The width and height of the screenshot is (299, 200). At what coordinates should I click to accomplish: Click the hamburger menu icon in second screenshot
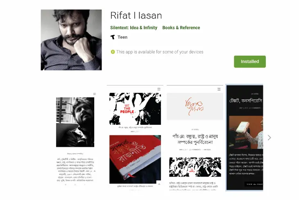pos(159,89)
